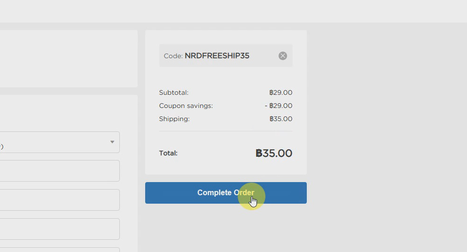Click the bold Total: label
This screenshot has height=252, width=467.
(168, 153)
